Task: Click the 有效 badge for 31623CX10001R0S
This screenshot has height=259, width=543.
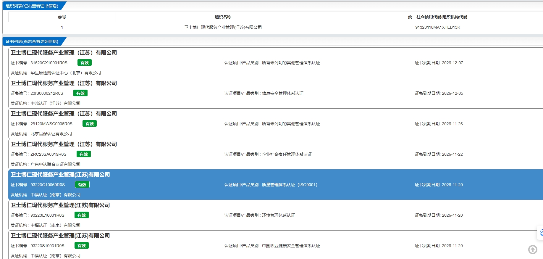Action: click(x=85, y=63)
